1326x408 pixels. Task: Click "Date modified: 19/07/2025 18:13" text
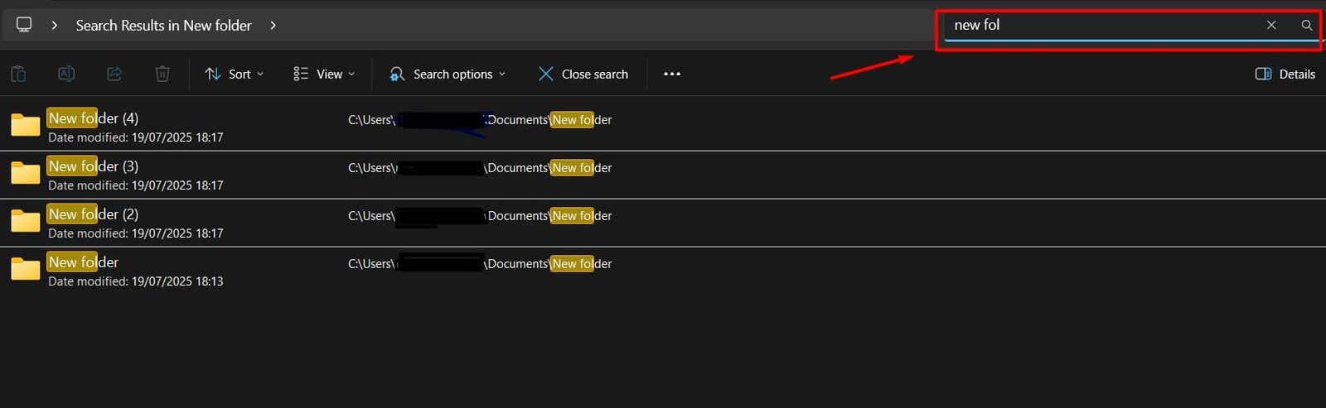point(136,281)
